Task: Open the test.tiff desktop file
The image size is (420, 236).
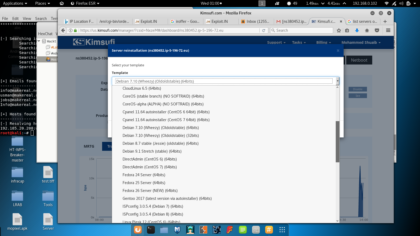Action: tap(48, 175)
